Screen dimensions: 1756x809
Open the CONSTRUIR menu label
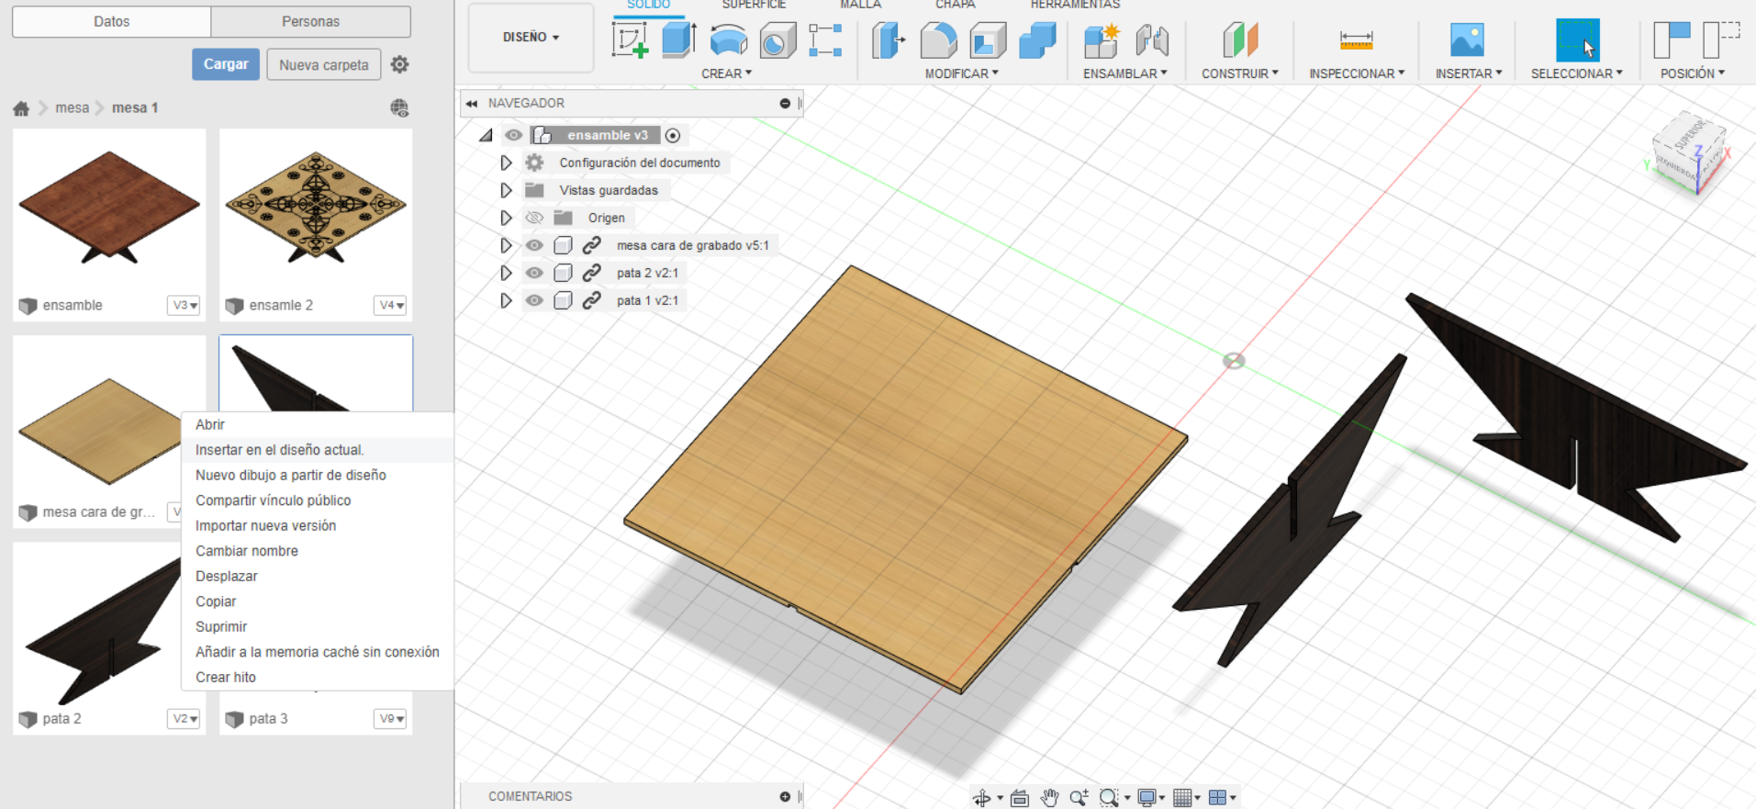point(1240,73)
